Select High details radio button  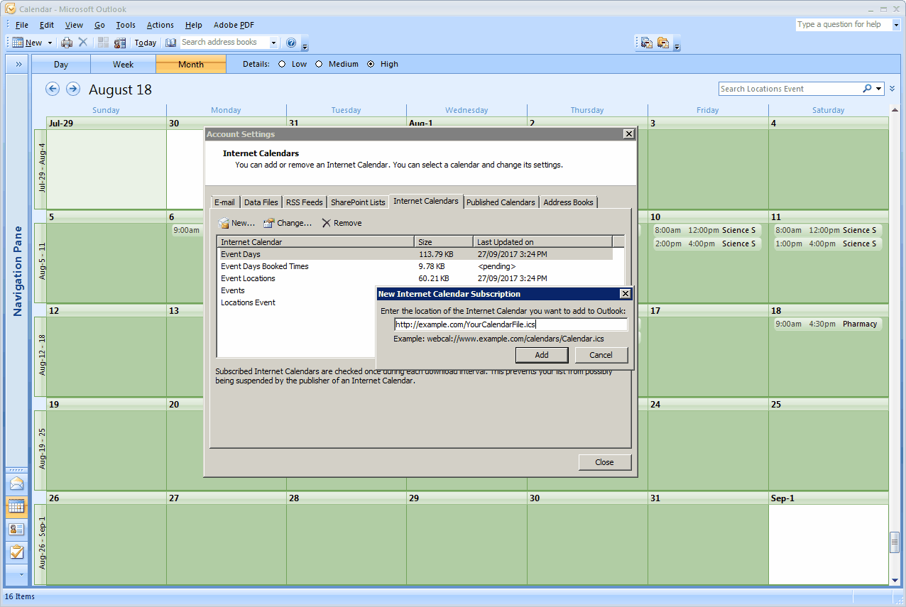(371, 64)
